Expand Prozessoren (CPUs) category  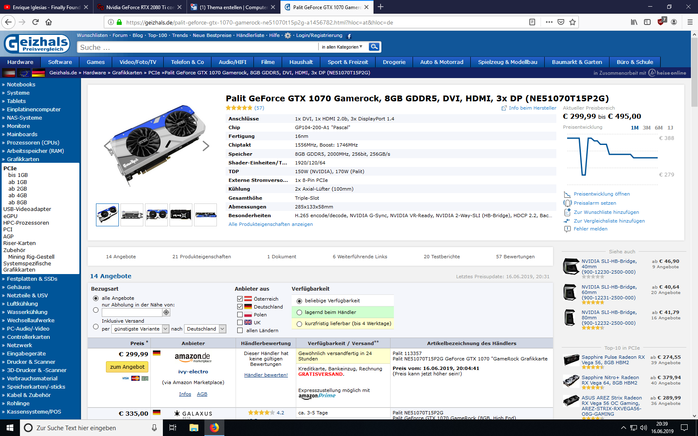coord(33,143)
